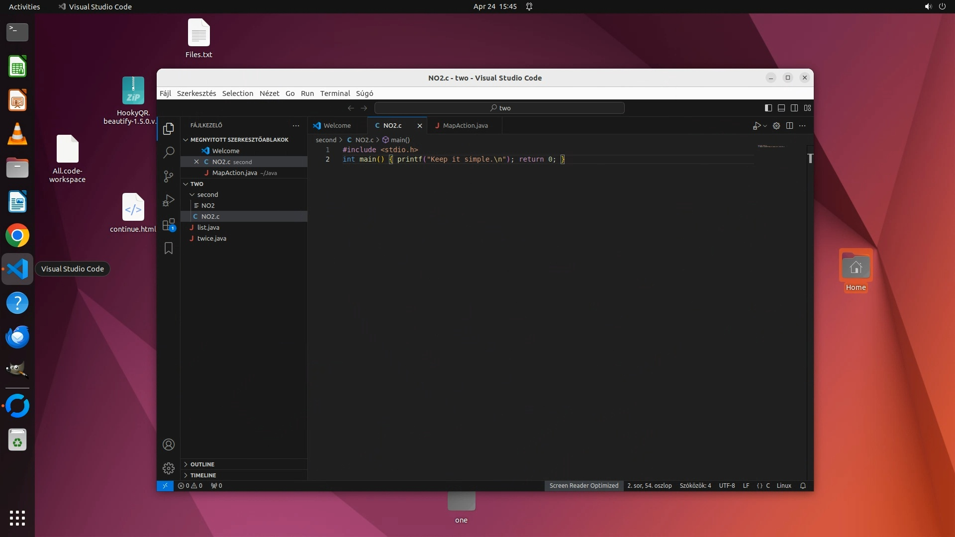The width and height of the screenshot is (955, 537).
Task: Open the Search view in activity bar
Action: pos(169,152)
